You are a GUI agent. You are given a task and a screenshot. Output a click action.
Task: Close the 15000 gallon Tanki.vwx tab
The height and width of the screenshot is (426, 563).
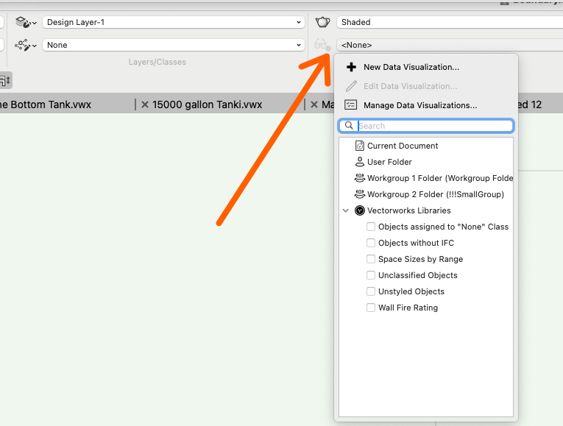click(x=145, y=104)
